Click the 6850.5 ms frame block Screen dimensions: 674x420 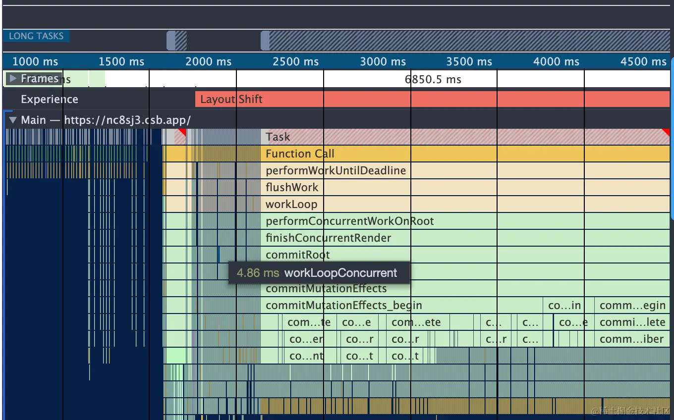[387, 79]
